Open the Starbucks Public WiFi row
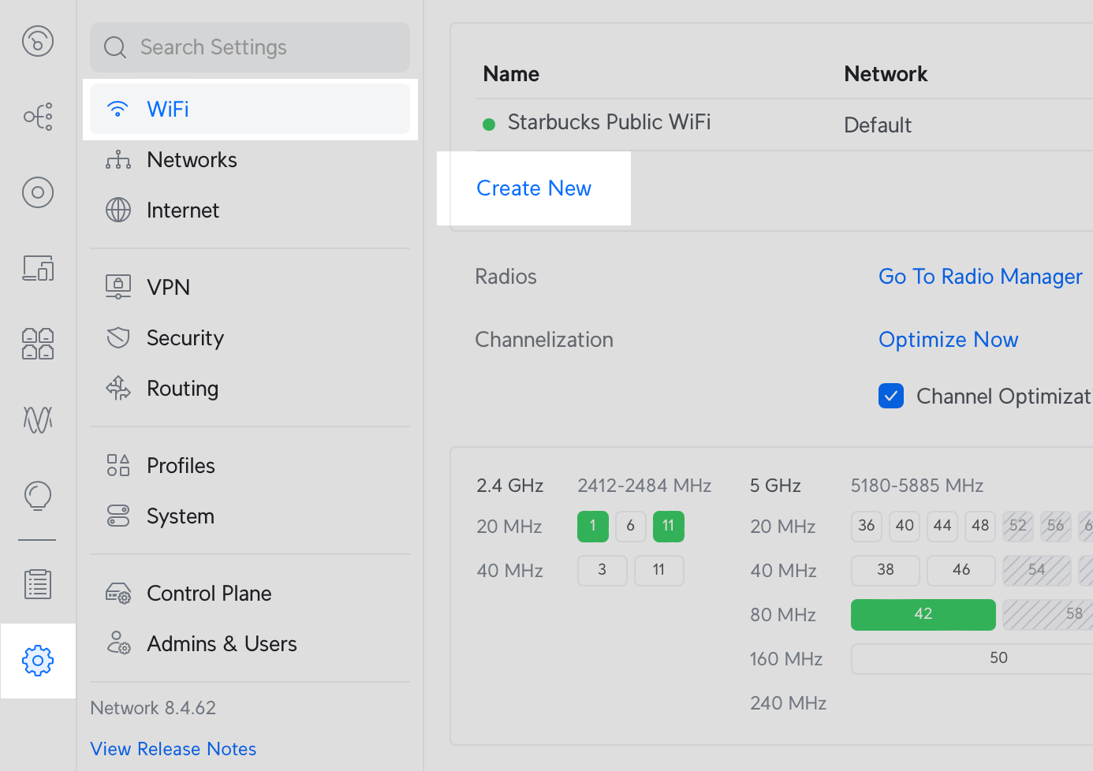Screen dimensions: 1093x771 click(609, 123)
